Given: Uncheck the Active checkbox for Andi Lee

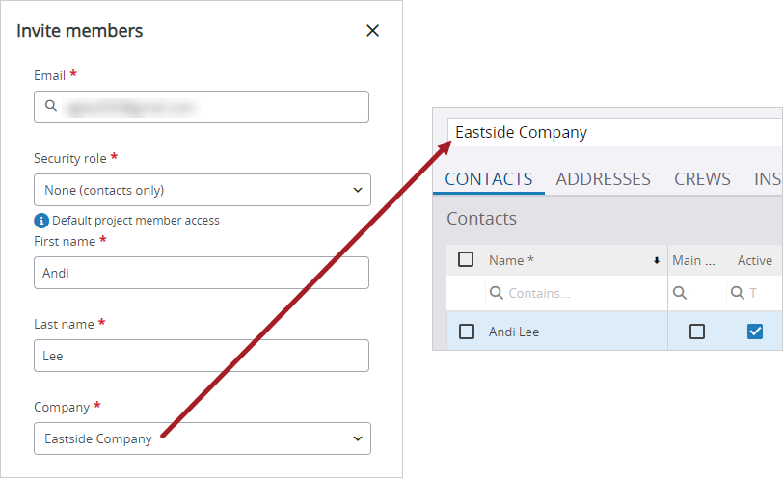Looking at the screenshot, I should [754, 332].
